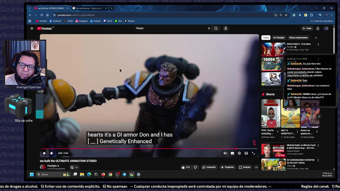This screenshot has height=191, width=340.
Task: Seek on the red video progress bar
Action: (149, 149)
